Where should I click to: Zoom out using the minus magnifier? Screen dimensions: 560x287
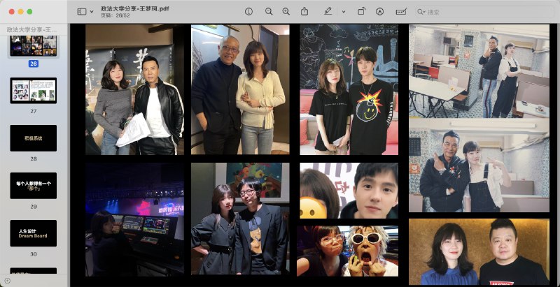pyautogui.click(x=269, y=12)
